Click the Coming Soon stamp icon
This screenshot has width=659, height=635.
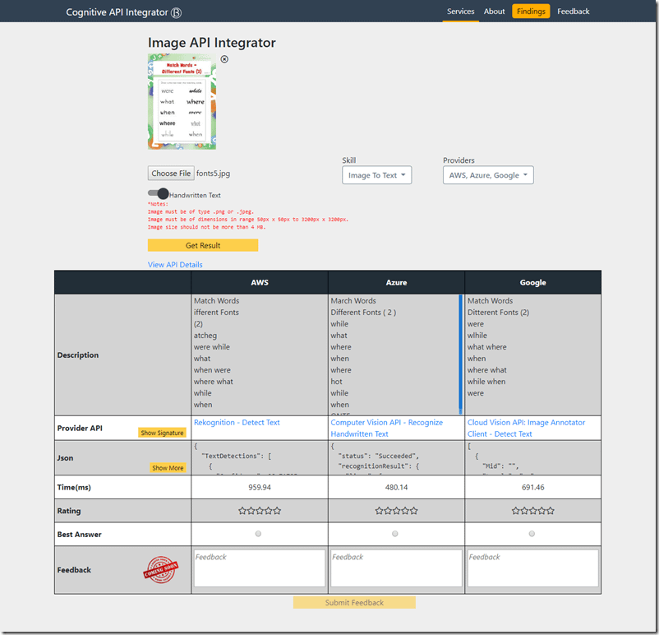tap(160, 569)
